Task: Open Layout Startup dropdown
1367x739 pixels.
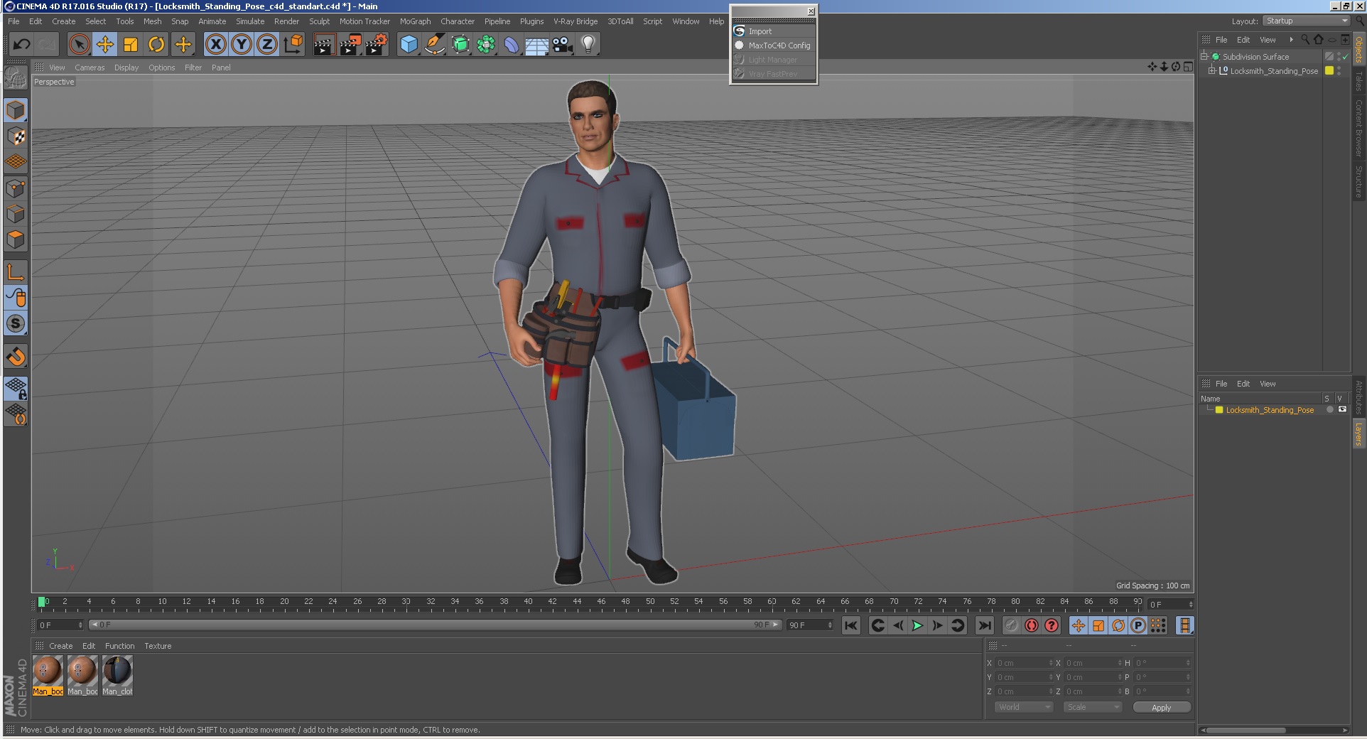Action: pyautogui.click(x=1306, y=21)
